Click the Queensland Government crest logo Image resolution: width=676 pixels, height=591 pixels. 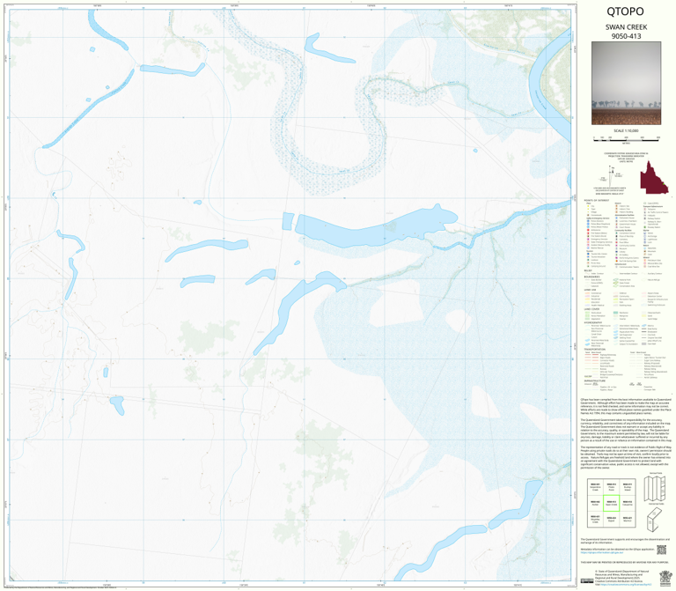coord(665,578)
